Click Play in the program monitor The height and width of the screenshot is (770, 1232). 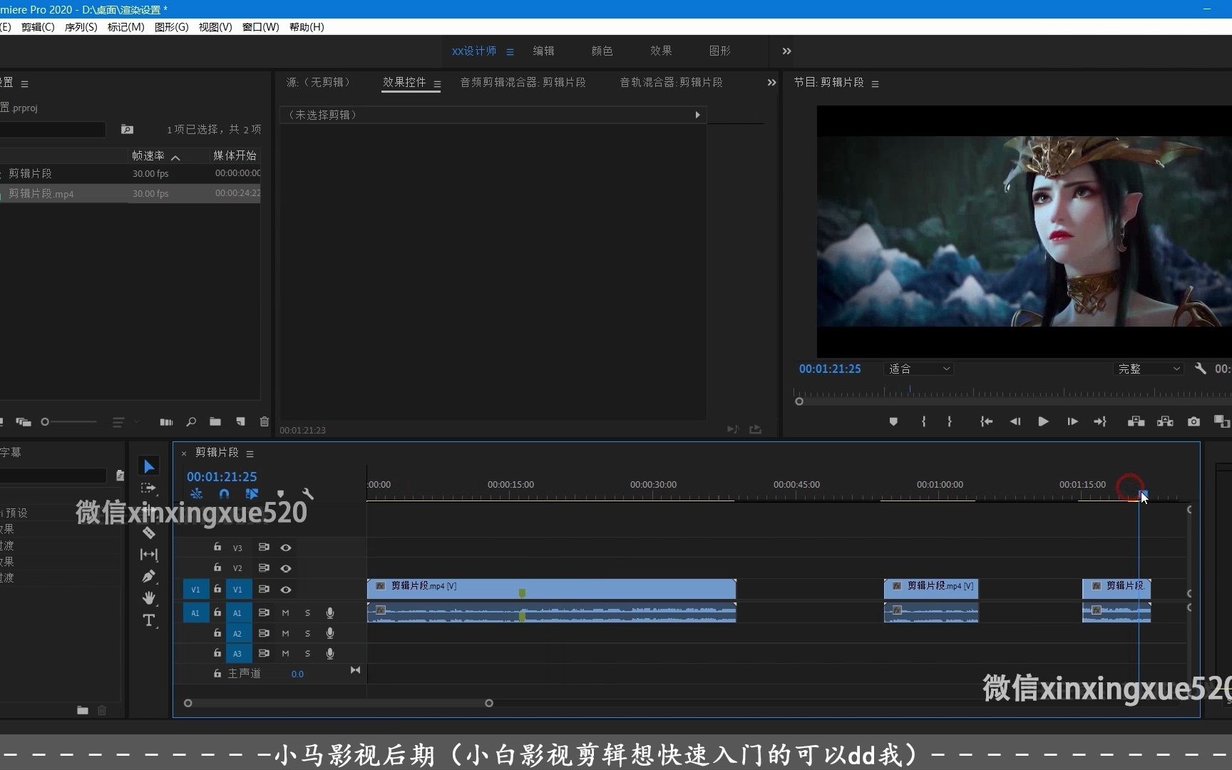[1043, 421]
